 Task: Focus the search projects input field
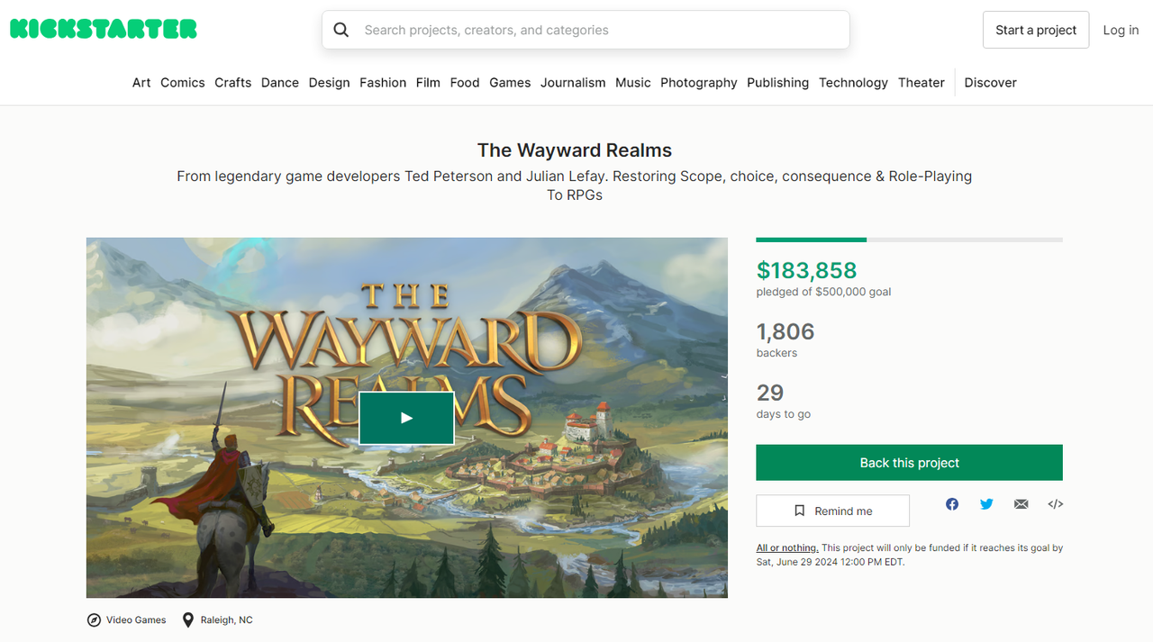599,30
